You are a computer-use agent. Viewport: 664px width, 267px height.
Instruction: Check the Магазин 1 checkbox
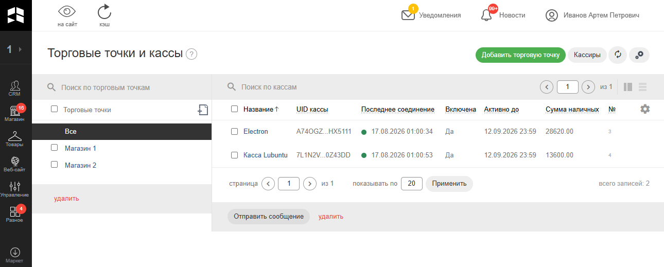pyautogui.click(x=54, y=148)
